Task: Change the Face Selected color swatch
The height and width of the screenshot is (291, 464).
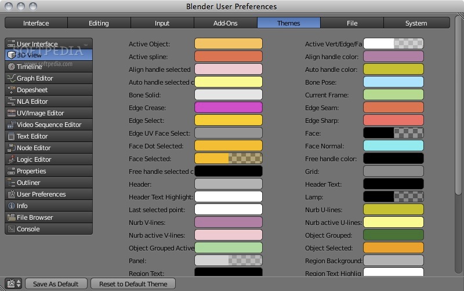Action: 229,158
